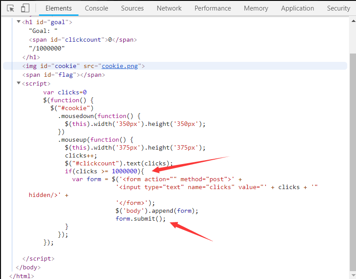Switch to the Elements tab

click(59, 8)
